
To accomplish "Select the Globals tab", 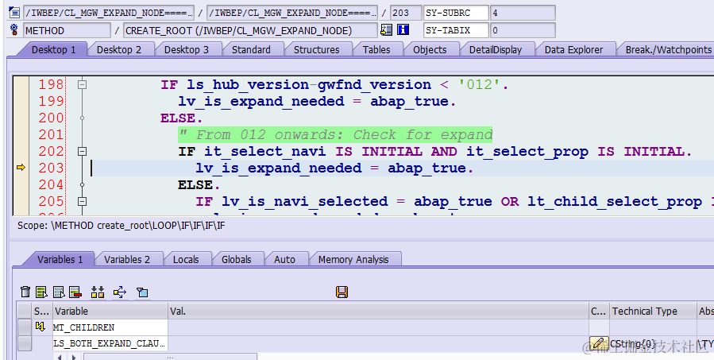I will pyautogui.click(x=237, y=259).
